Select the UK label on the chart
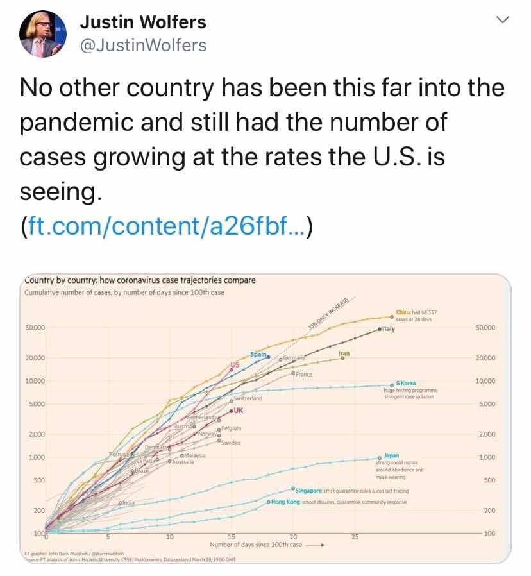531x576 pixels. click(239, 411)
